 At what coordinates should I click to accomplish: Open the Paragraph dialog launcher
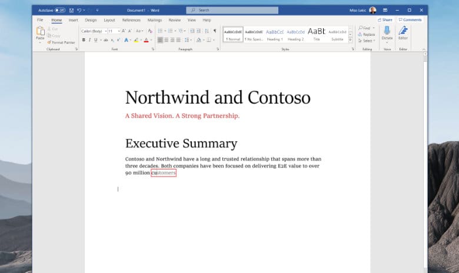click(x=218, y=49)
